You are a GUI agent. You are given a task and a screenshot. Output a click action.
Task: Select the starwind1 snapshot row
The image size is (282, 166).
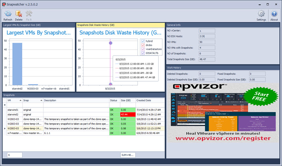click(x=86, y=110)
